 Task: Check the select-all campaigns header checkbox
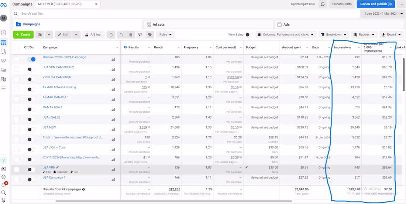(x=17, y=48)
